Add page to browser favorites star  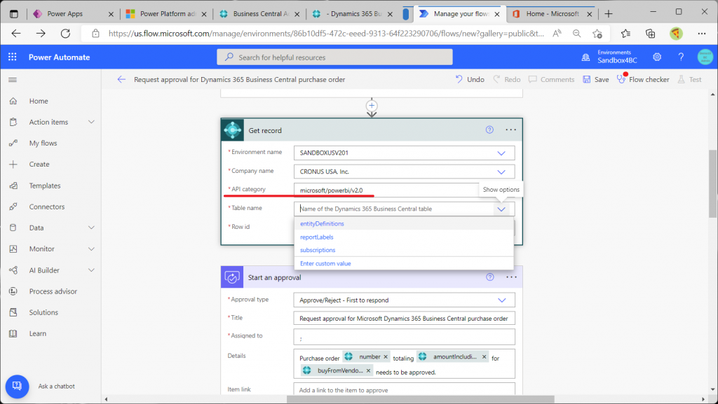tap(597, 34)
